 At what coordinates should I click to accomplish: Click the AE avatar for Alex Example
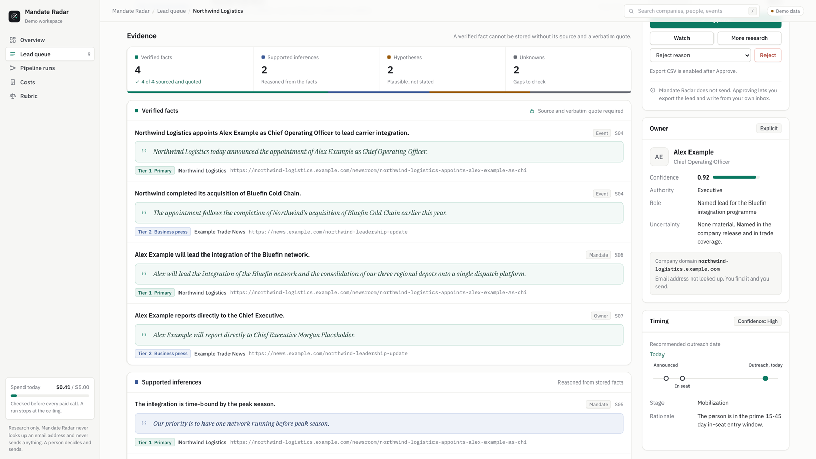(x=659, y=157)
